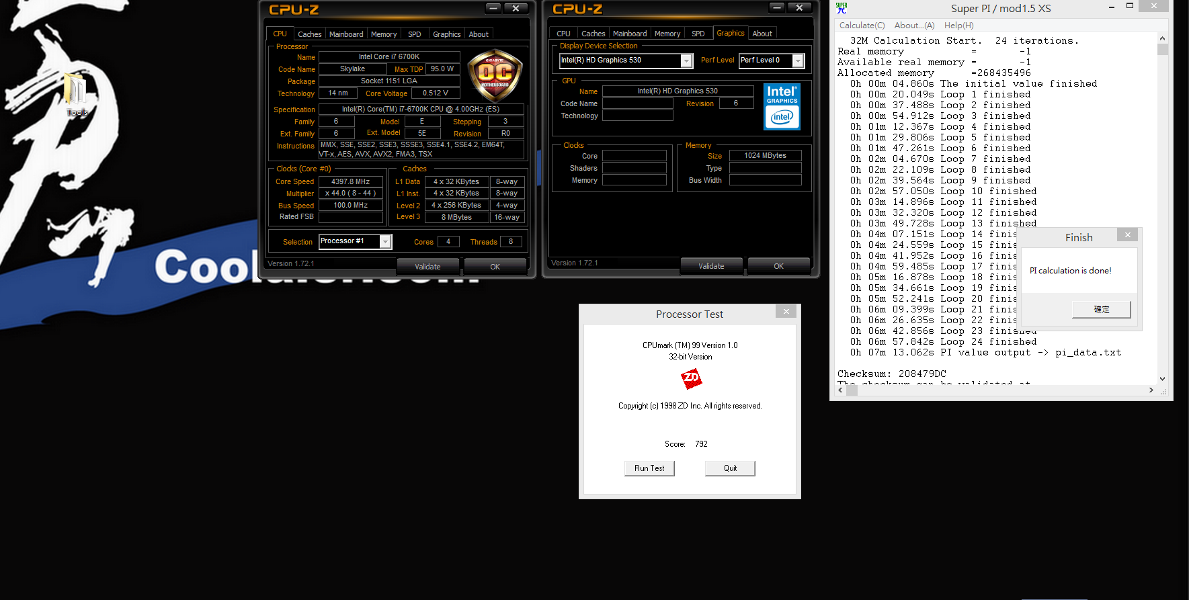Screen dimensions: 1189x600
Task: Click the Level 3 8 MBytes cache value
Action: (456, 218)
